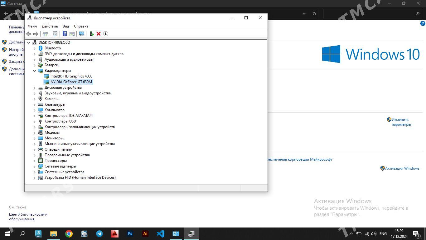Image resolution: width=426 pixels, height=240 pixels.
Task: Select Intel(R) HD Graphics 4000 device
Action: click(71, 76)
